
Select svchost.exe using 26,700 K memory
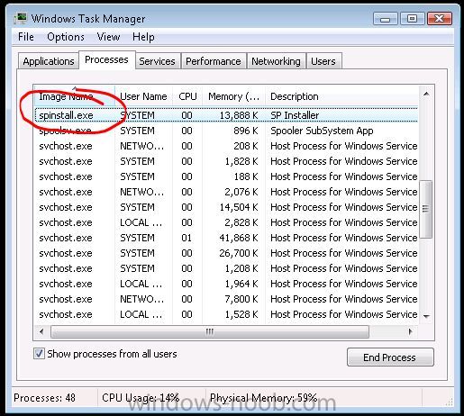tap(226, 253)
